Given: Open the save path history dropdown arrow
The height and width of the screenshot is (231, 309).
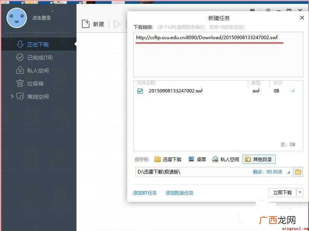Looking at the screenshot, I should (x=289, y=172).
